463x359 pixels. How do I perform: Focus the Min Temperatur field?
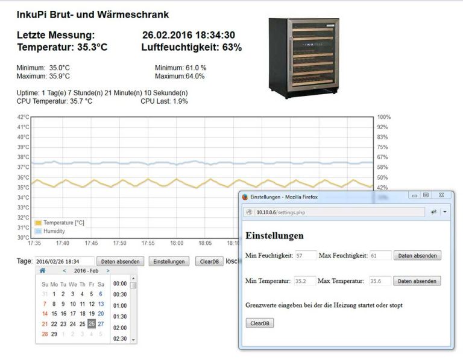tap(305, 281)
